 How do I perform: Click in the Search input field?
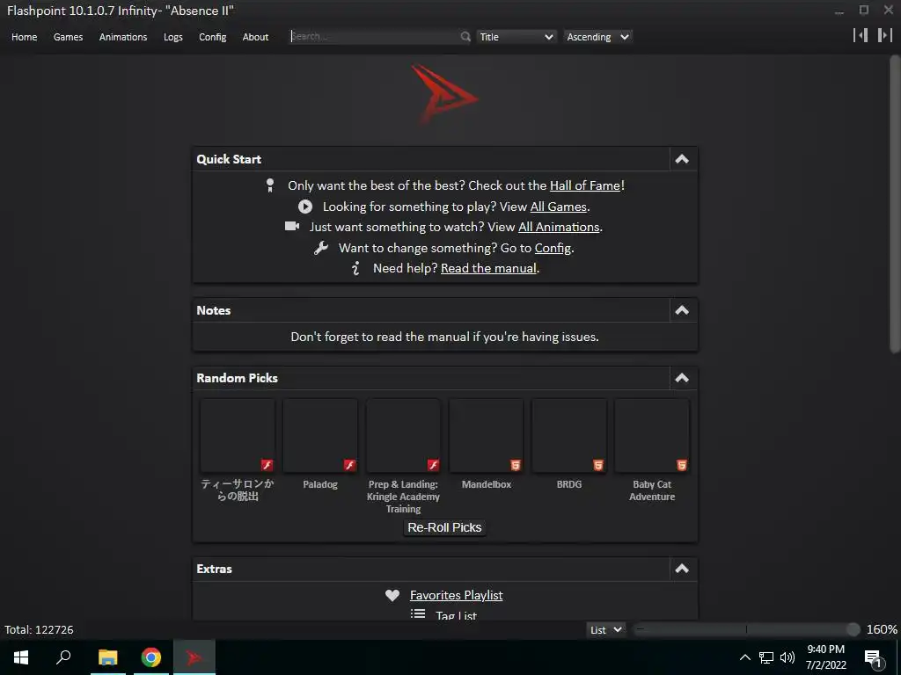(x=375, y=36)
